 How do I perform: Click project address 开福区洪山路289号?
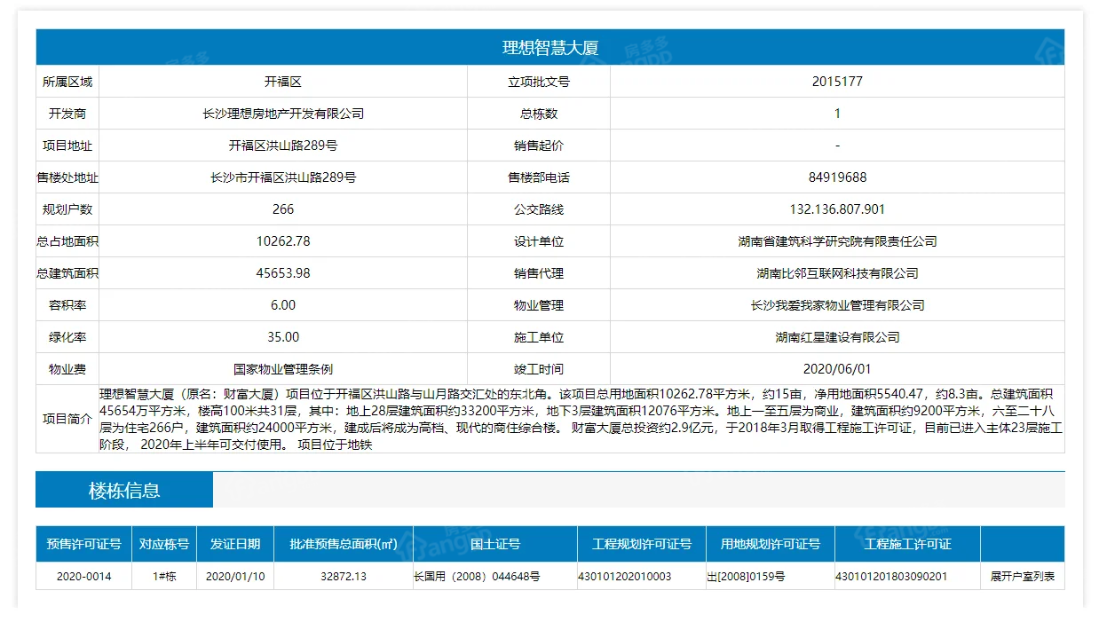(283, 146)
